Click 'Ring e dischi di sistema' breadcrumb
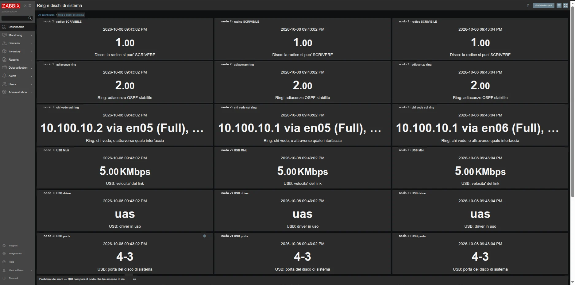Viewport: 575px width, 285px height. pos(71,15)
